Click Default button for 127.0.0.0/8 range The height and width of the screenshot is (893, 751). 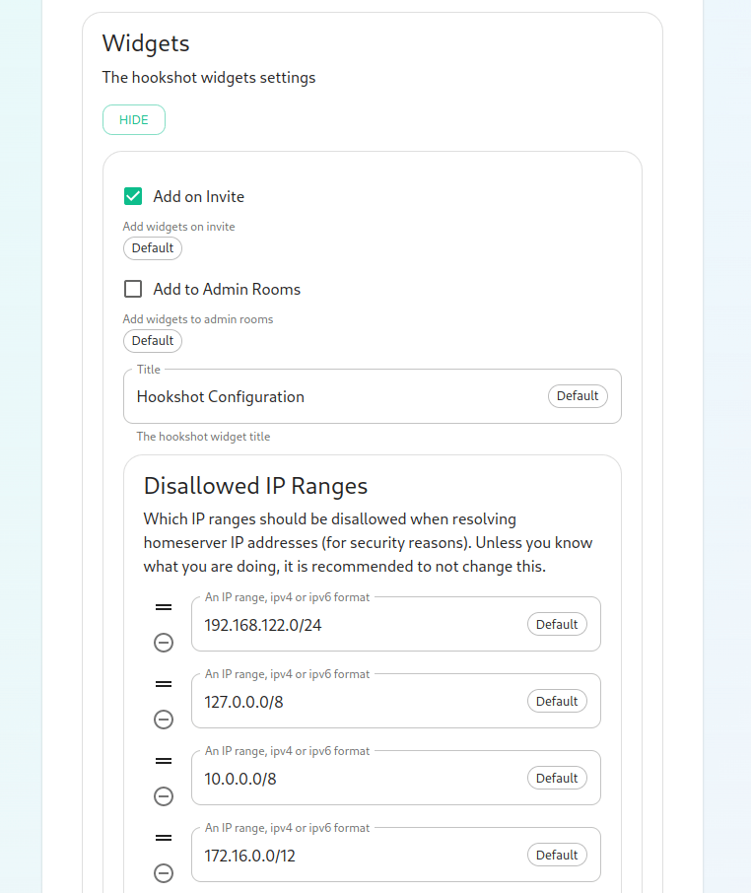pyautogui.click(x=557, y=701)
